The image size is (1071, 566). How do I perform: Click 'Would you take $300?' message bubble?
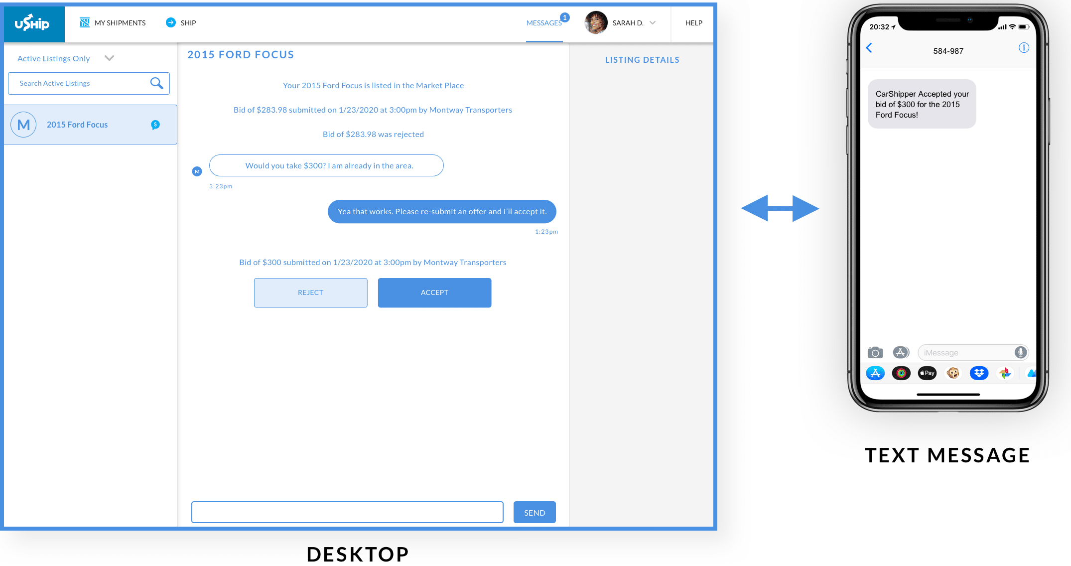click(x=326, y=165)
